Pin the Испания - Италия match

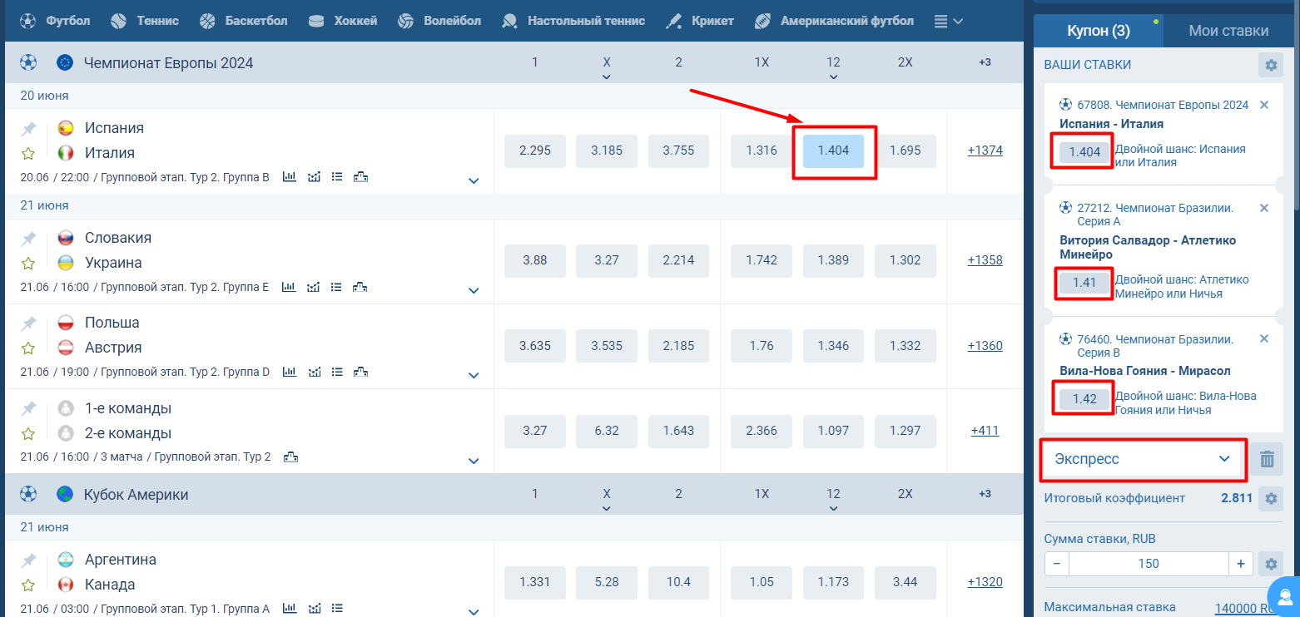(29, 129)
